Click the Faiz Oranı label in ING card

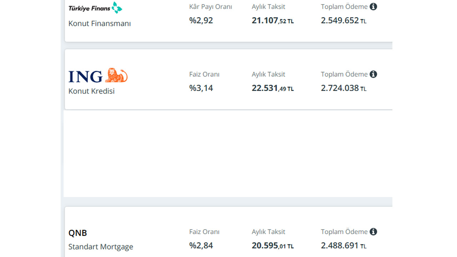coord(204,74)
